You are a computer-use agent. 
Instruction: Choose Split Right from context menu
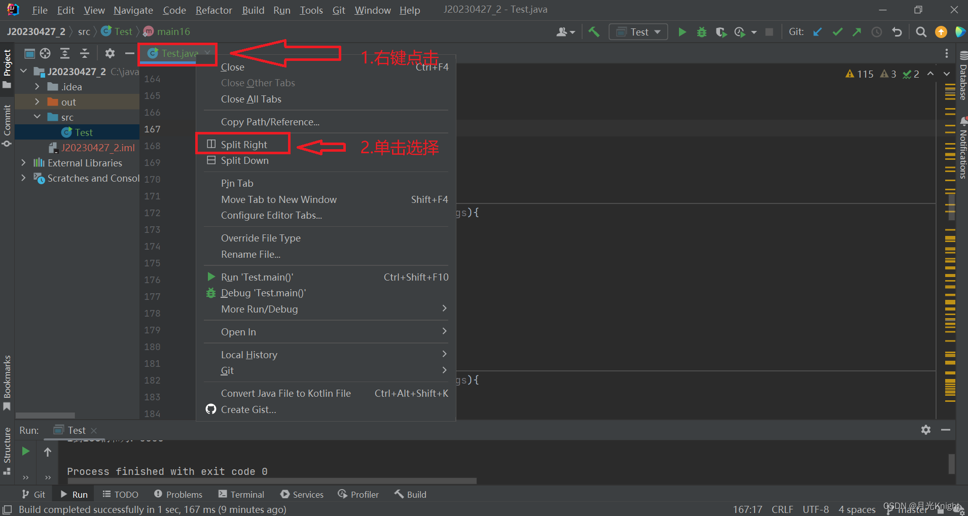click(326, 145)
